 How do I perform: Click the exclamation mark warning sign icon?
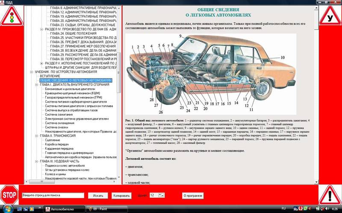[330, 195]
